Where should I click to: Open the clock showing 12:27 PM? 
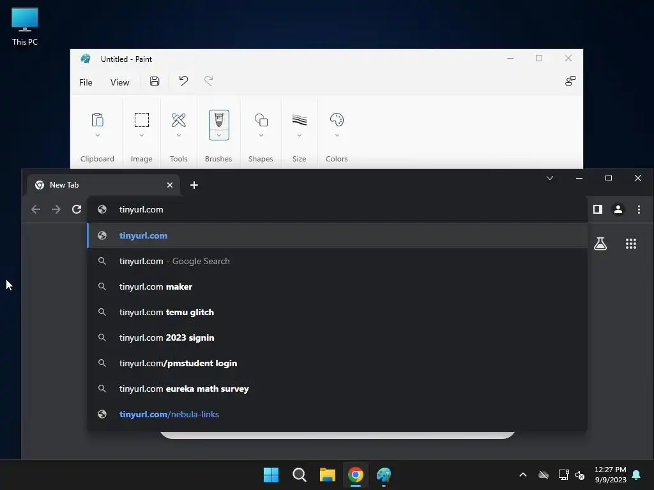tap(610, 475)
